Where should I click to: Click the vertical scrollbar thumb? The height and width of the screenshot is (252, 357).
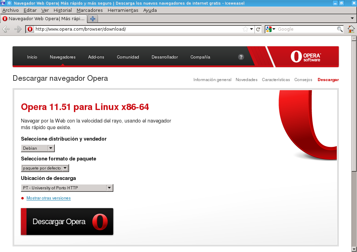(x=354, y=106)
